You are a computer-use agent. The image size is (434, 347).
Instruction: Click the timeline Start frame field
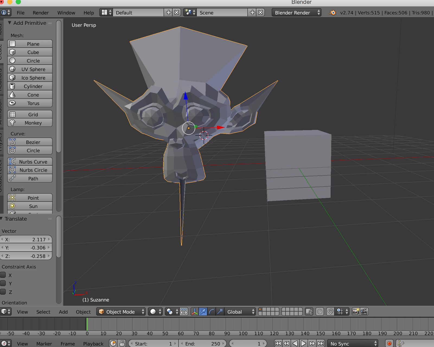(153, 343)
